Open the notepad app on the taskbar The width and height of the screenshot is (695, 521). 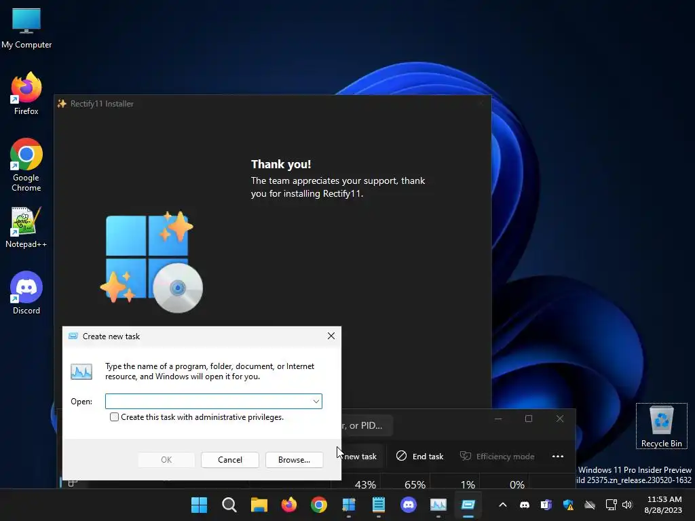click(x=379, y=505)
